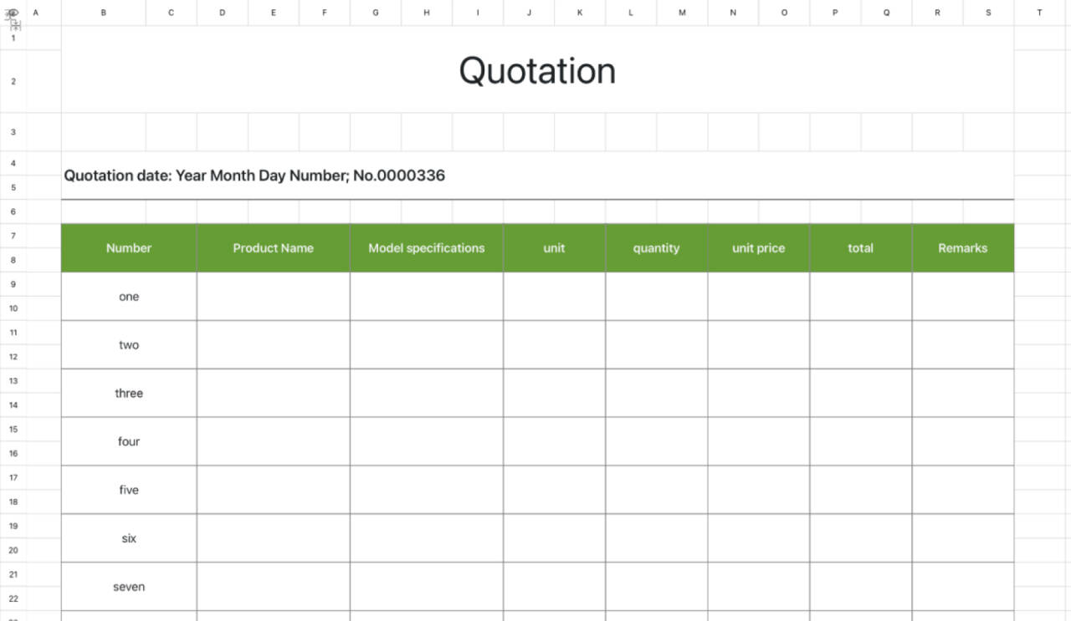Click Product Name cell in row "one"
Image resolution: width=1071 pixels, height=621 pixels.
pyautogui.click(x=274, y=297)
